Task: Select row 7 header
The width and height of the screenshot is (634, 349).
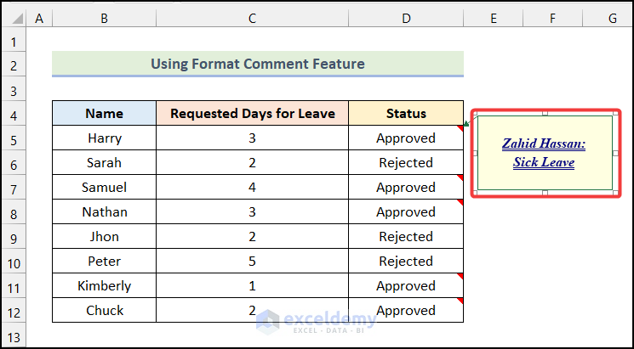Action: pyautogui.click(x=14, y=188)
